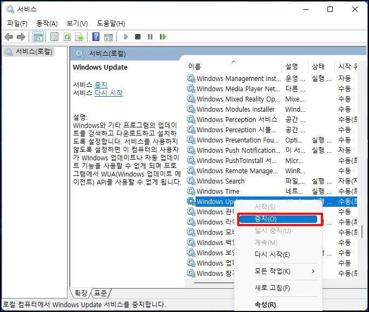Click the services gear icon in the title bar
369x312 pixels.
pyautogui.click(x=10, y=9)
